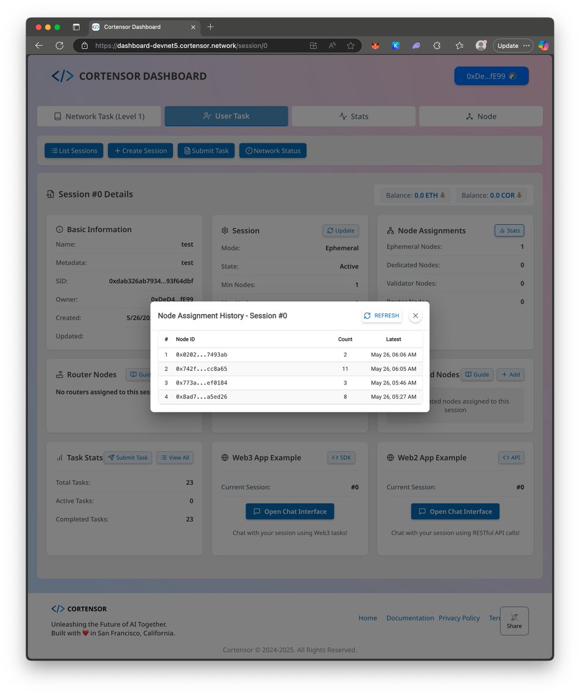580x695 pixels.
Task: Open the Node tab
Action: (481, 116)
